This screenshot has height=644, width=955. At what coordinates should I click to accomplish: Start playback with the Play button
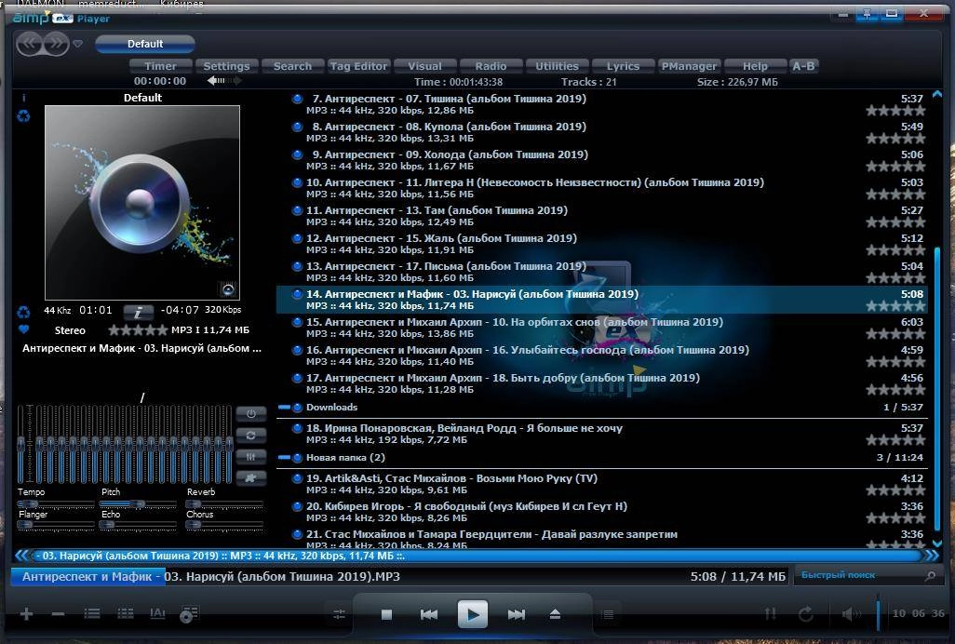point(473,614)
